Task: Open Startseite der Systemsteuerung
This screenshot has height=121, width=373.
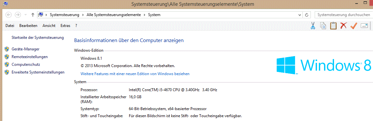Action: tap(38, 38)
